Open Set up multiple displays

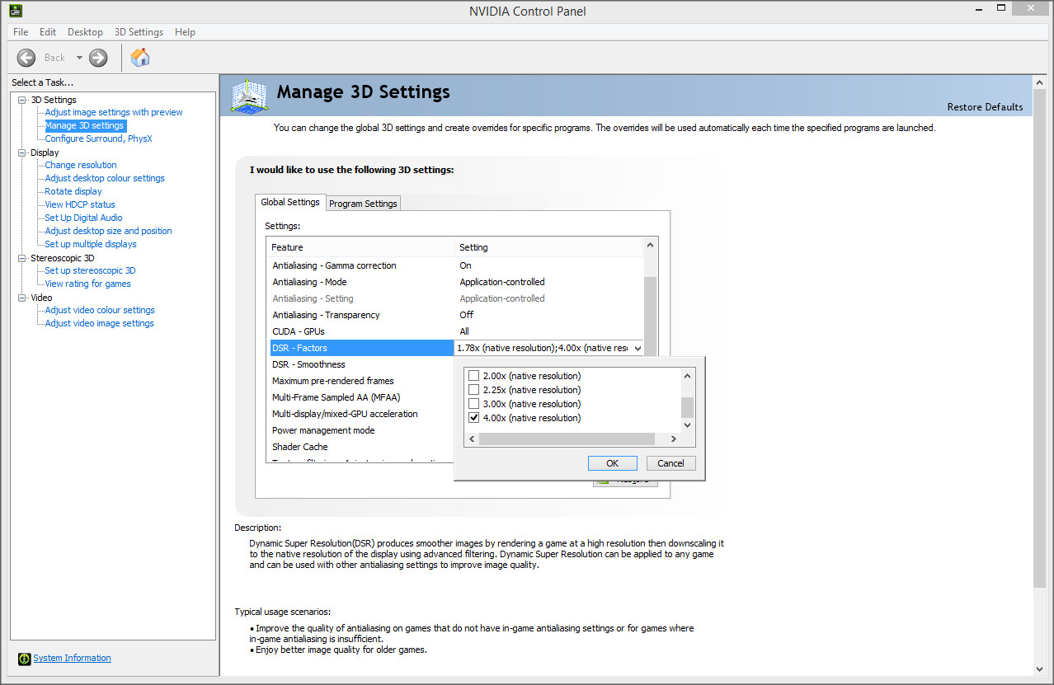pos(91,244)
